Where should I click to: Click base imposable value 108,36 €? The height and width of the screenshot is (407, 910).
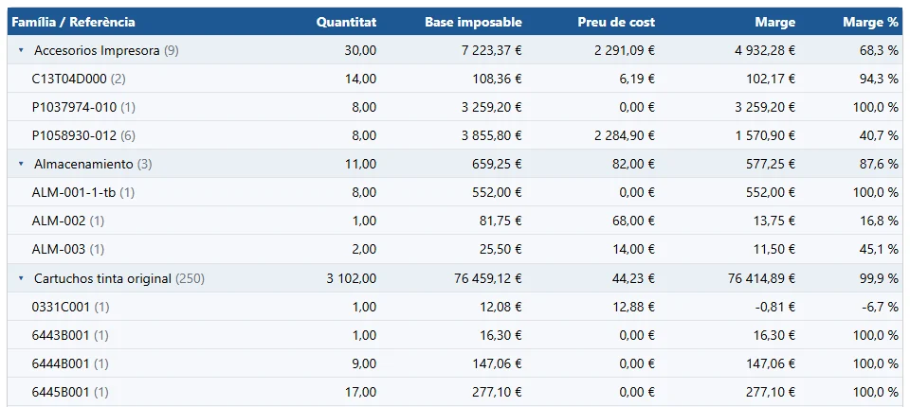point(497,79)
